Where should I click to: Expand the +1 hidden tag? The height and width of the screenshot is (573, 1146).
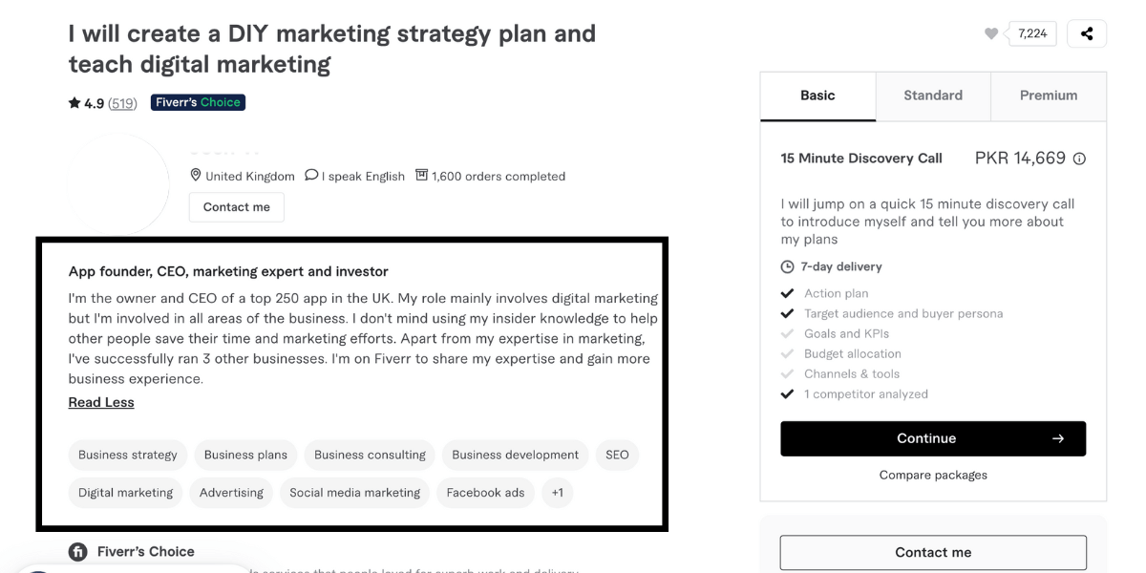coord(558,493)
